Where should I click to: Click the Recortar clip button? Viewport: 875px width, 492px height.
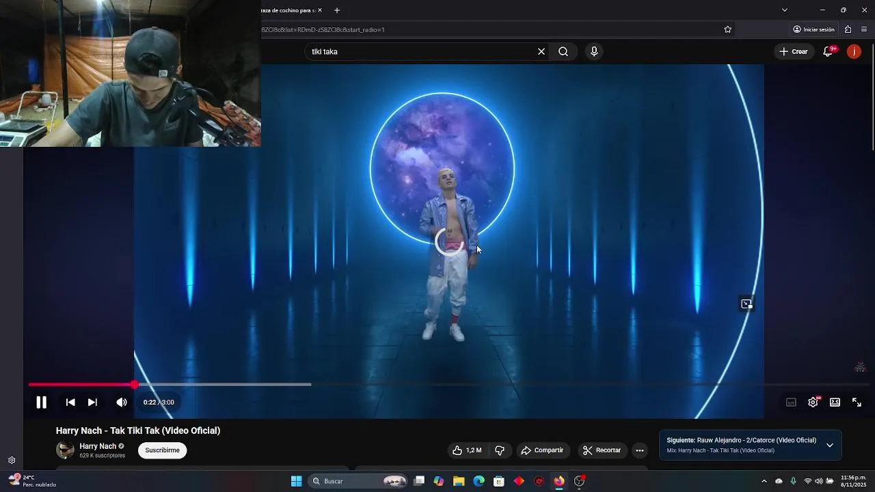602,450
